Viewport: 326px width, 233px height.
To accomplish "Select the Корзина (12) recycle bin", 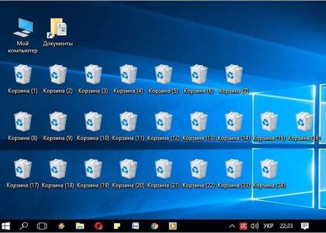I will [163, 126].
